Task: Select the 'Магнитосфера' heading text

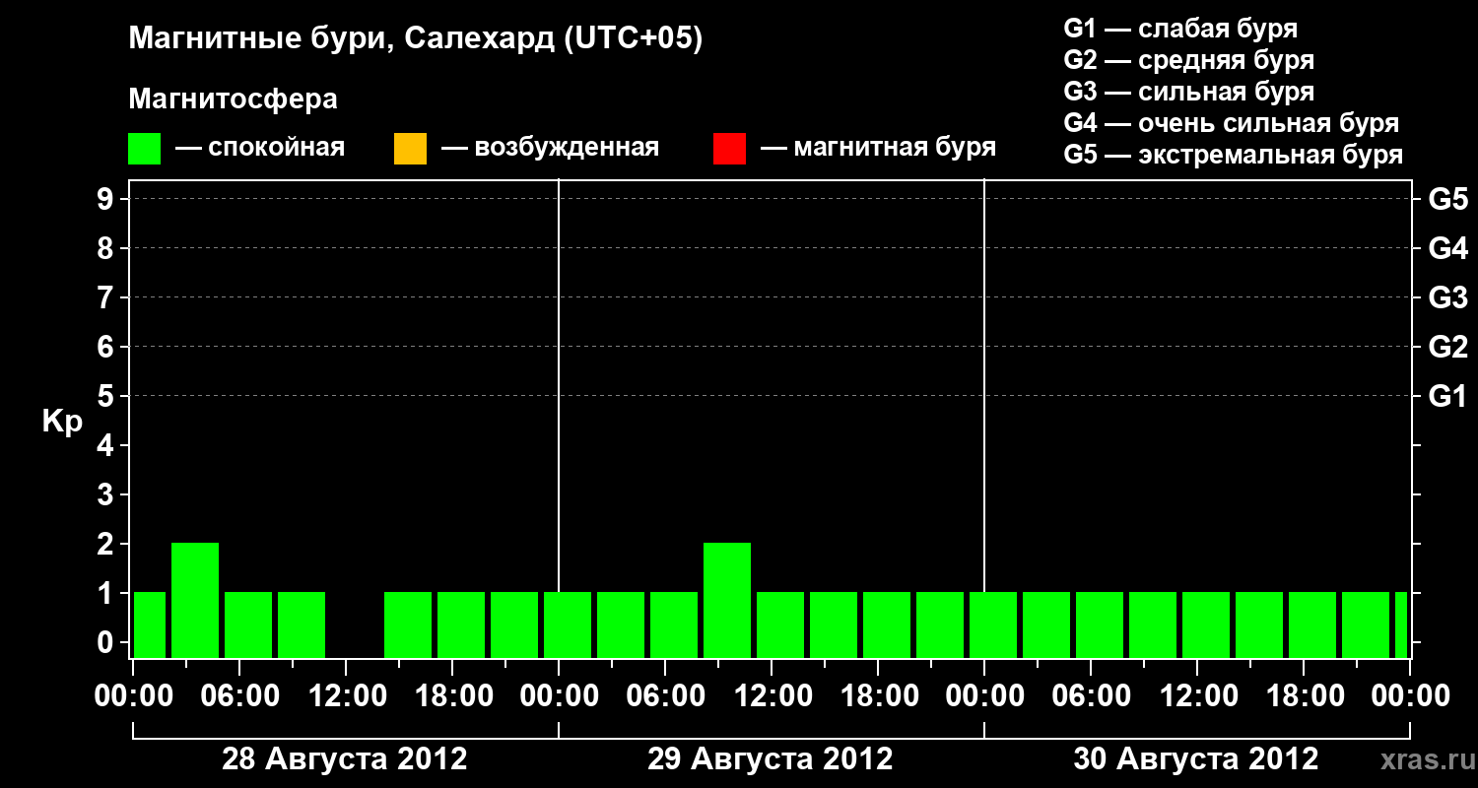Action: [234, 99]
